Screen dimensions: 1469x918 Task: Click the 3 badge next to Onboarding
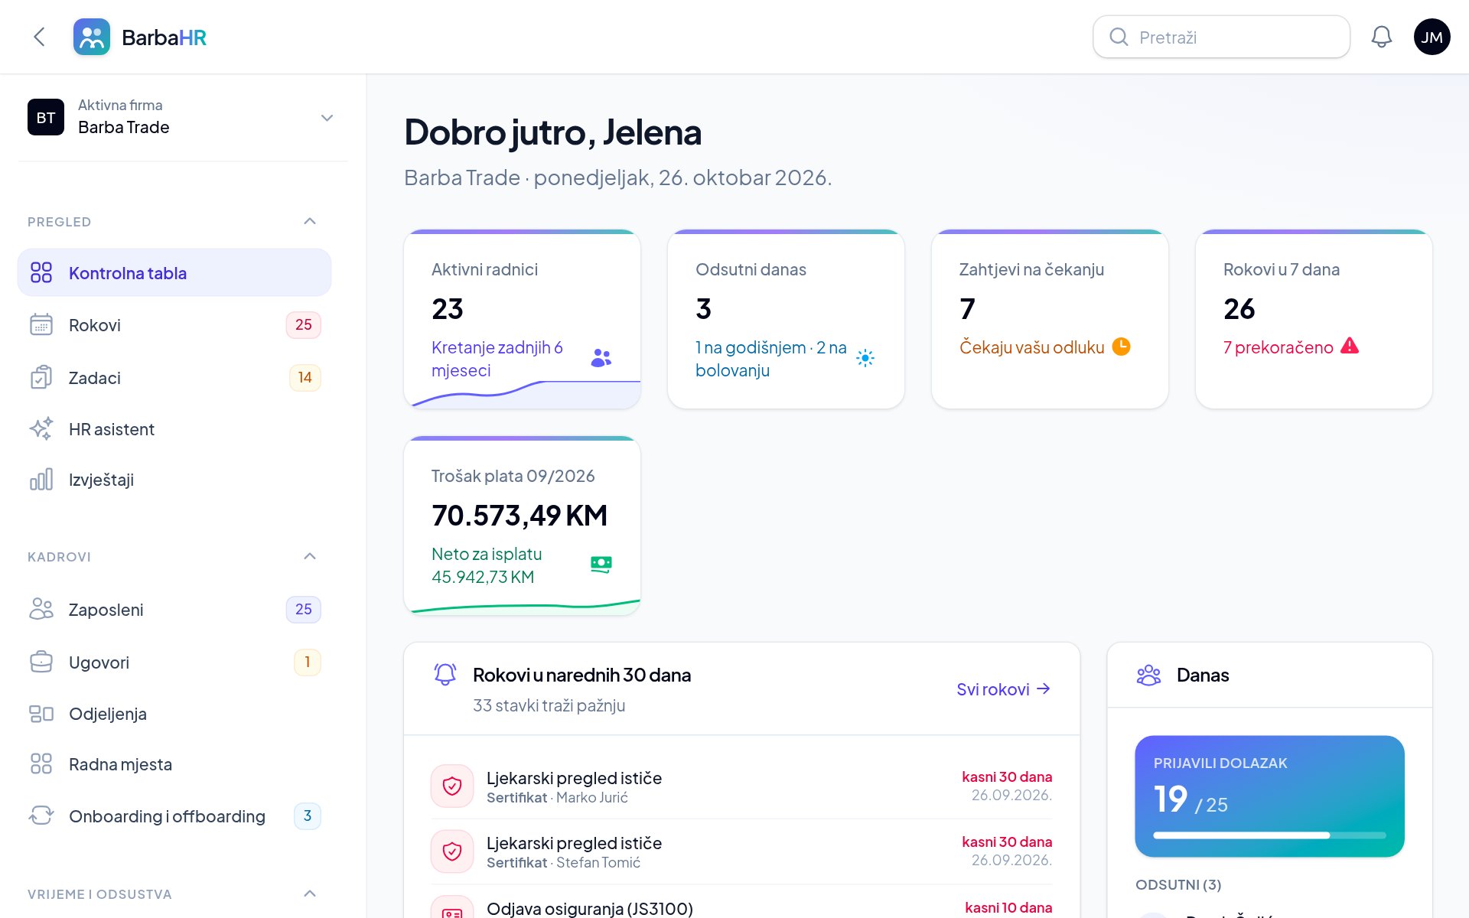click(x=307, y=815)
